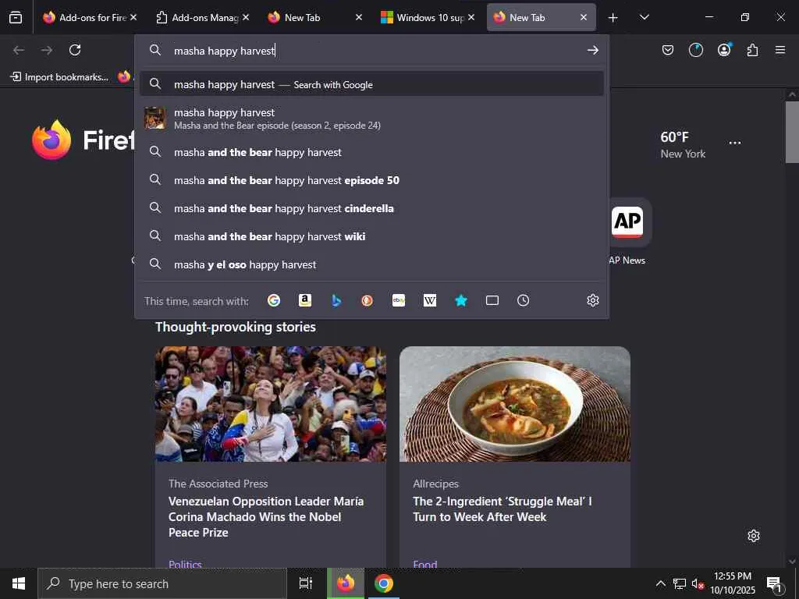The width and height of the screenshot is (799, 599).
Task: Search this time with eBay
Action: pos(399,300)
